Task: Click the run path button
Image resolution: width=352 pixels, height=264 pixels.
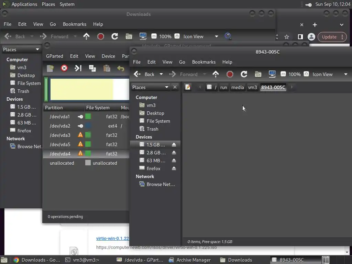Action: (223, 87)
